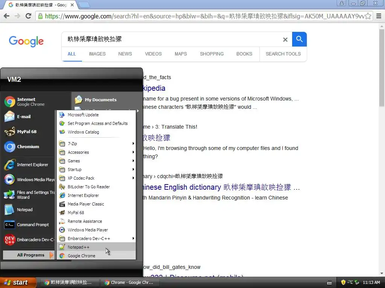Open the Wikipedia search result link

(x=154, y=88)
